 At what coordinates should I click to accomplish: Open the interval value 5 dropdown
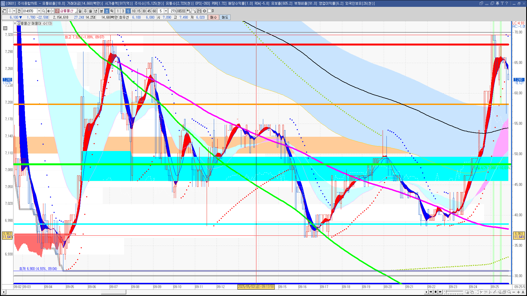(166, 11)
